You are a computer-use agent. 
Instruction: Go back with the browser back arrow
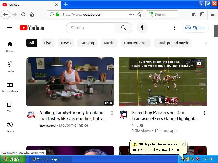[5, 14]
